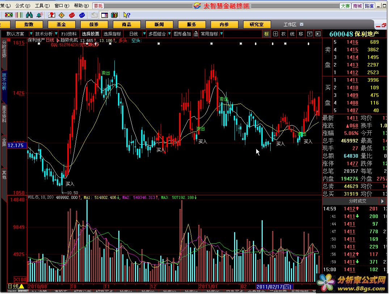
Task: Click the 图形叠加 toolbar button
Action: pyautogui.click(x=182, y=34)
